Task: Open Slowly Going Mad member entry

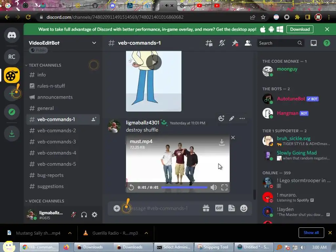Action: coord(296,155)
